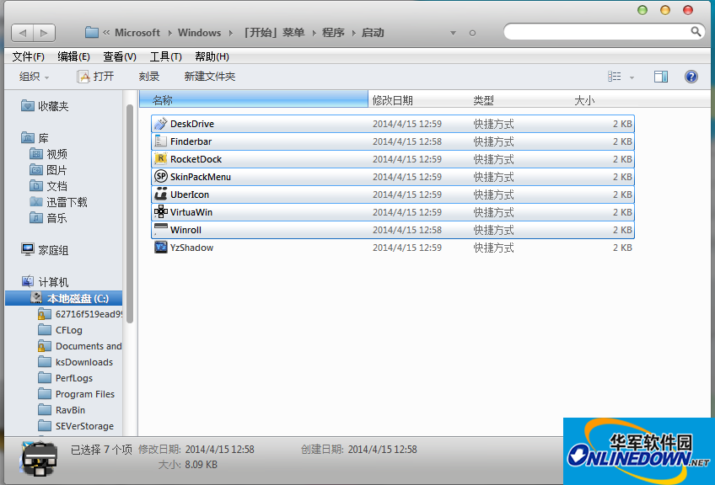The width and height of the screenshot is (715, 485).
Task: Select the VirtuaWin shortcut icon
Action: tap(160, 211)
